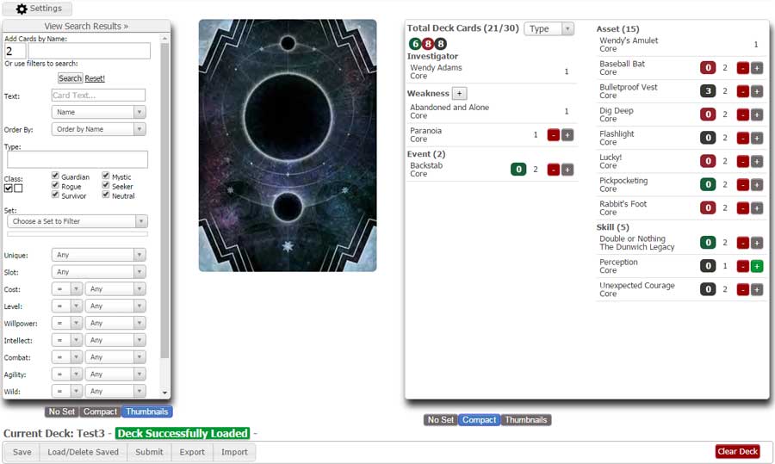Add a Dig Deep card
The height and width of the screenshot is (464, 775).
[757, 114]
